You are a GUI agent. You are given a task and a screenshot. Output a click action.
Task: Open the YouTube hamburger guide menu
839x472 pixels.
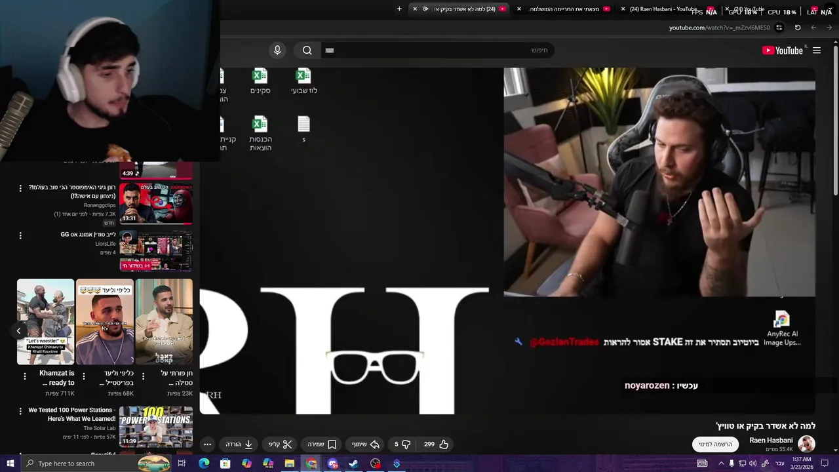[x=817, y=50]
